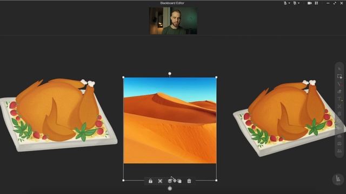Click the bottom-left corner handle of the selection
The width and height of the screenshot is (346, 194).
[123, 181]
